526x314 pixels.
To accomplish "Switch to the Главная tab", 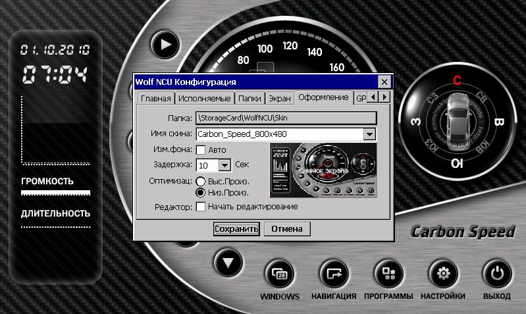I will 155,98.
